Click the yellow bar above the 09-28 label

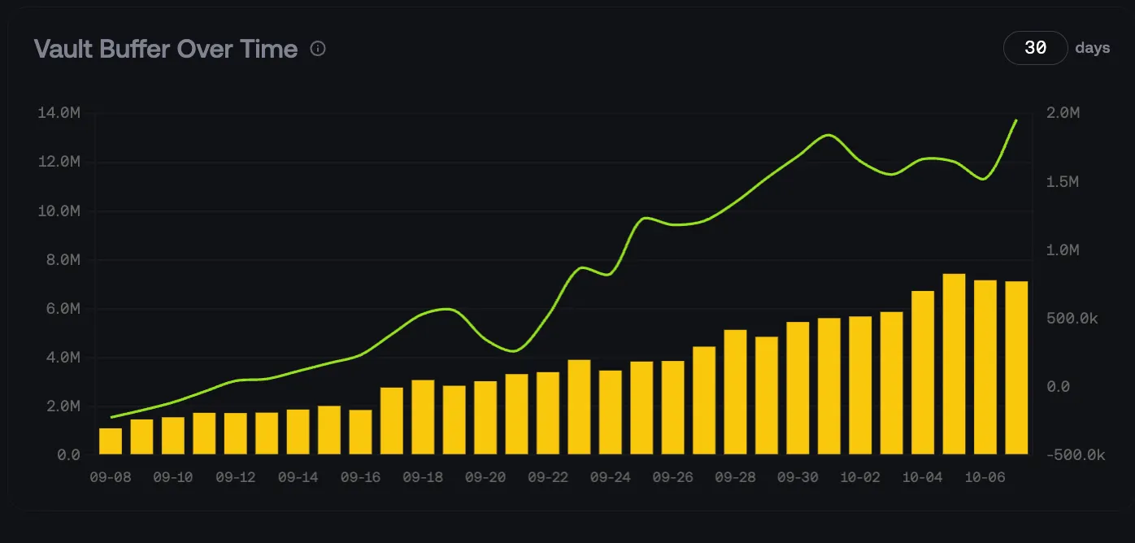pos(735,392)
